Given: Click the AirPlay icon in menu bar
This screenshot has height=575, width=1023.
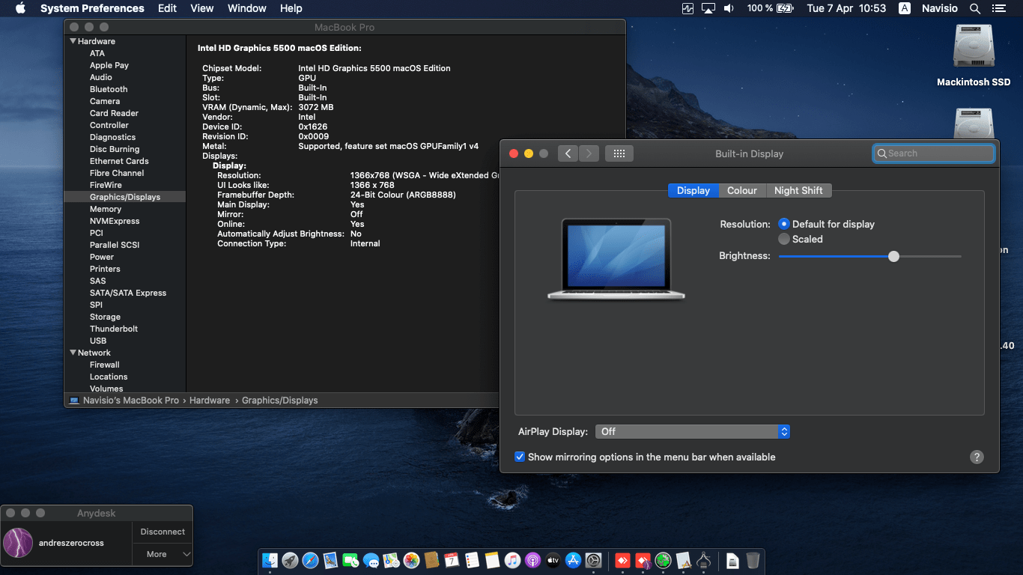Looking at the screenshot, I should coord(708,8).
